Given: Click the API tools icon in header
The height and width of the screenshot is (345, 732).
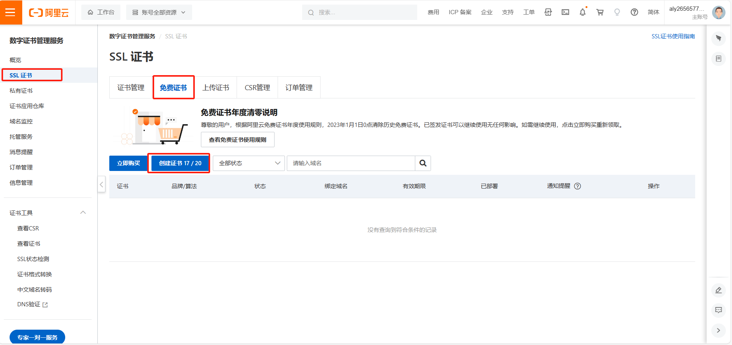Looking at the screenshot, I should coord(548,12).
